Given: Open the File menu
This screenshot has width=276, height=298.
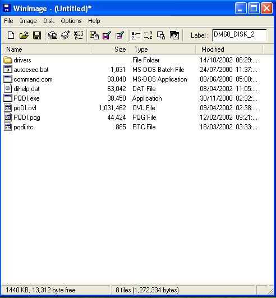Looking at the screenshot, I should pyautogui.click(x=8, y=21).
